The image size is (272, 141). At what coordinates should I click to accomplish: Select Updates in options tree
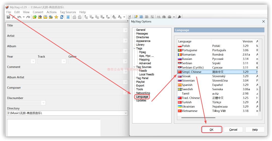click(x=141, y=101)
